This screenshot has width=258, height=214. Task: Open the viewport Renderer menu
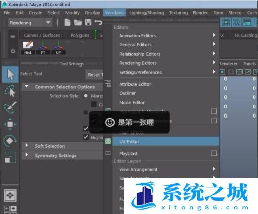tap(229, 64)
